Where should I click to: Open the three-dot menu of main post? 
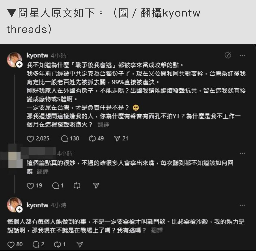click(242, 56)
